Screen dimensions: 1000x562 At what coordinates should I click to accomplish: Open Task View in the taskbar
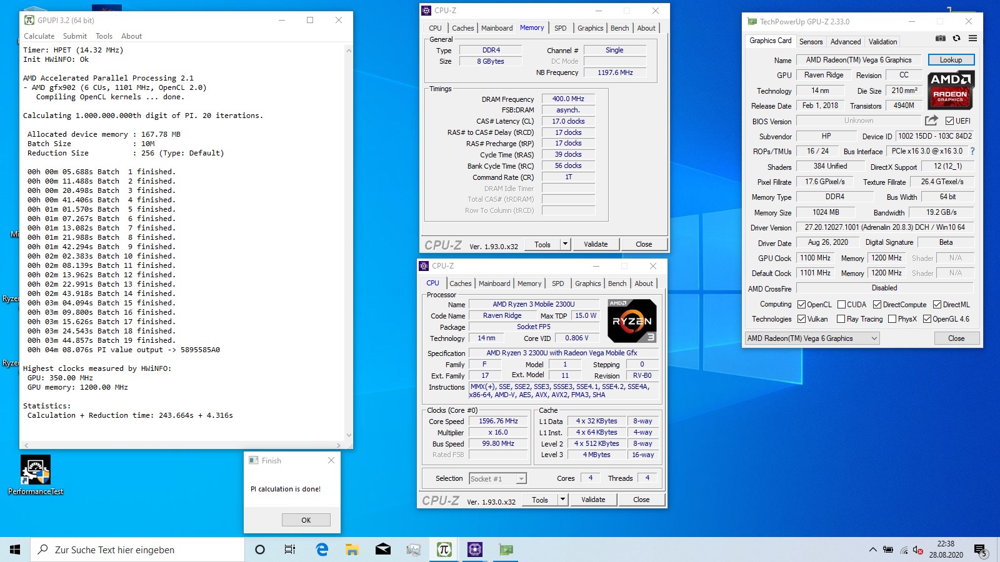pyautogui.click(x=290, y=550)
